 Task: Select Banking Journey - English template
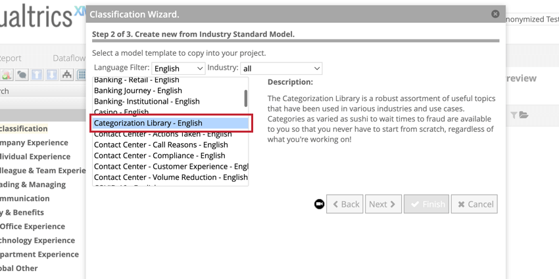click(x=170, y=91)
